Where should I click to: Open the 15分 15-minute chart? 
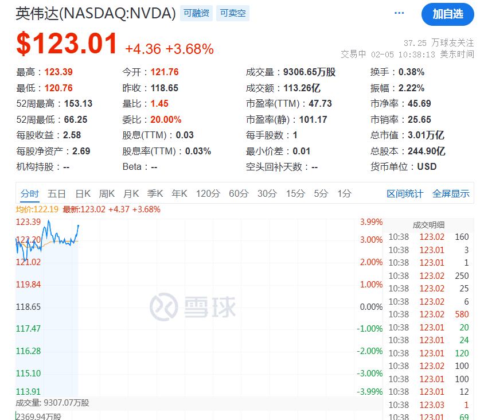295,194
